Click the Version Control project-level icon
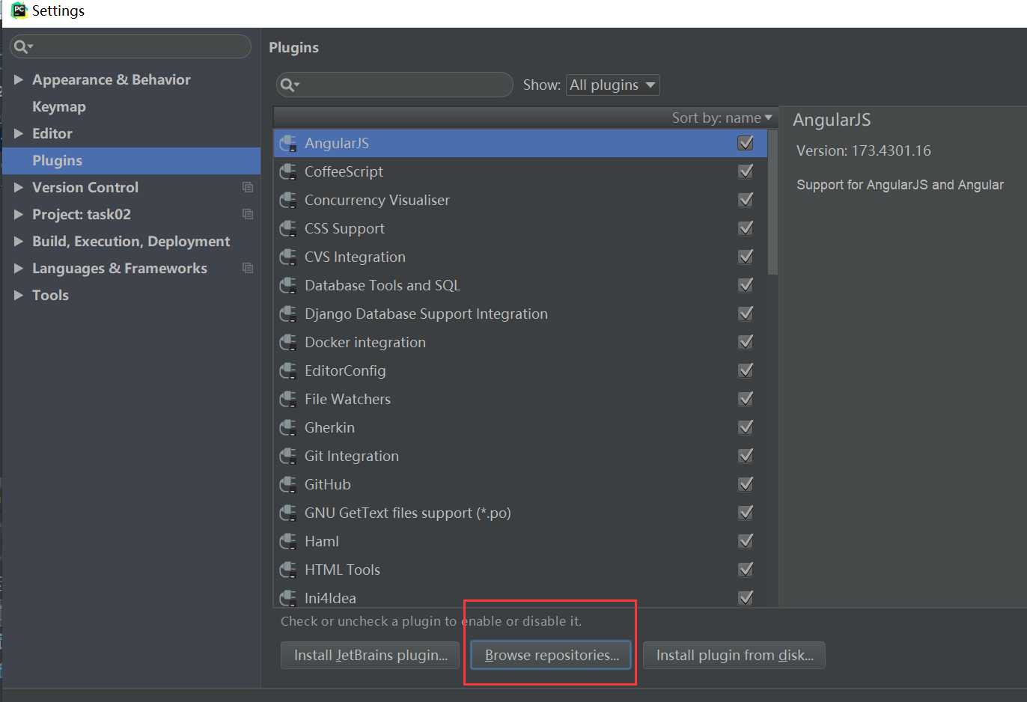The image size is (1027, 702). coord(248,187)
